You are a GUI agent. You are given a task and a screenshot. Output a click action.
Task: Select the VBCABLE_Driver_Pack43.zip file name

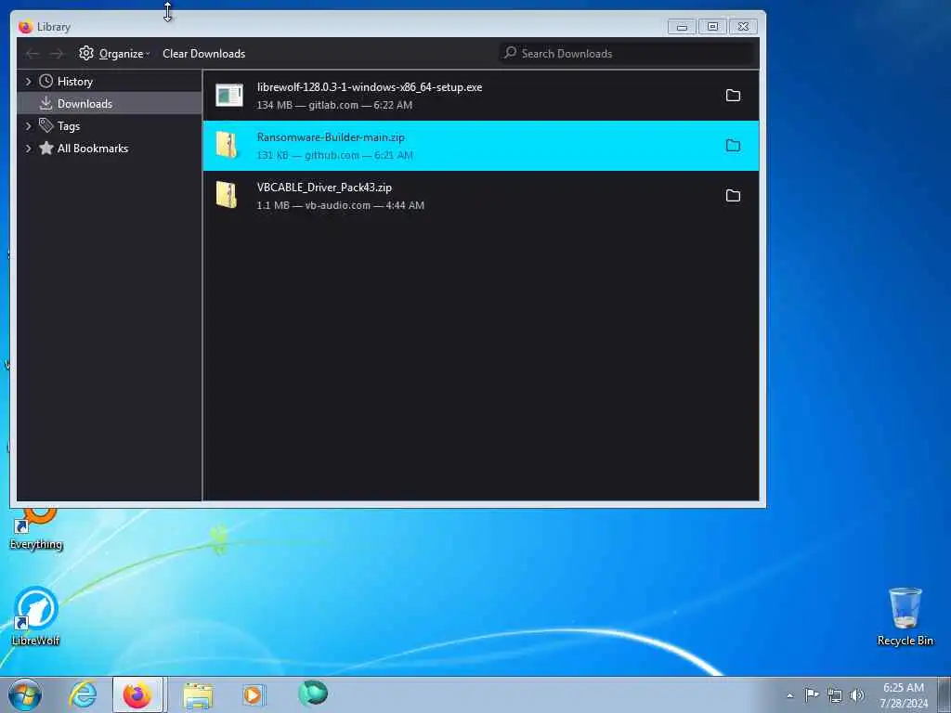pyautogui.click(x=324, y=188)
